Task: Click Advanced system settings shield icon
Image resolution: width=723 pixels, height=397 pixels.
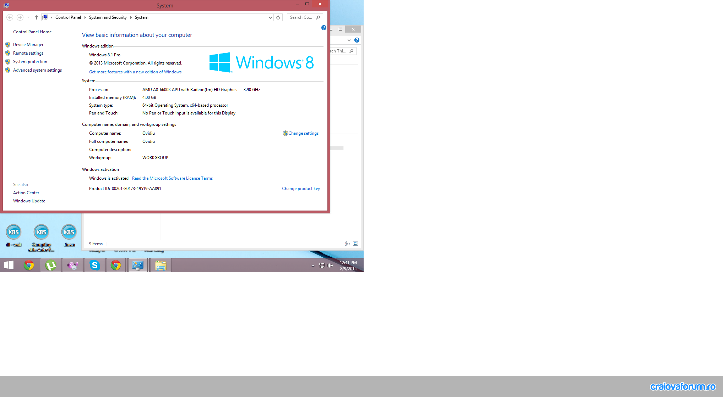Action: tap(8, 70)
